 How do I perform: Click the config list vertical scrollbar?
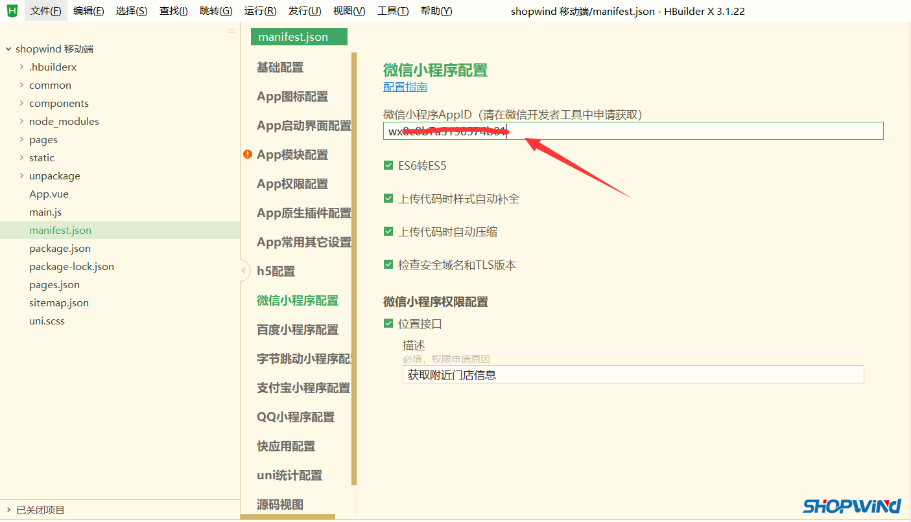tap(354, 269)
